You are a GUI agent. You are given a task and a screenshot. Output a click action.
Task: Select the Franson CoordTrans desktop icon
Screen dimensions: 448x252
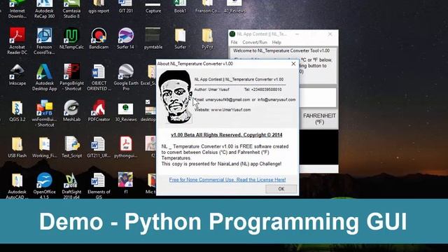click(44, 41)
